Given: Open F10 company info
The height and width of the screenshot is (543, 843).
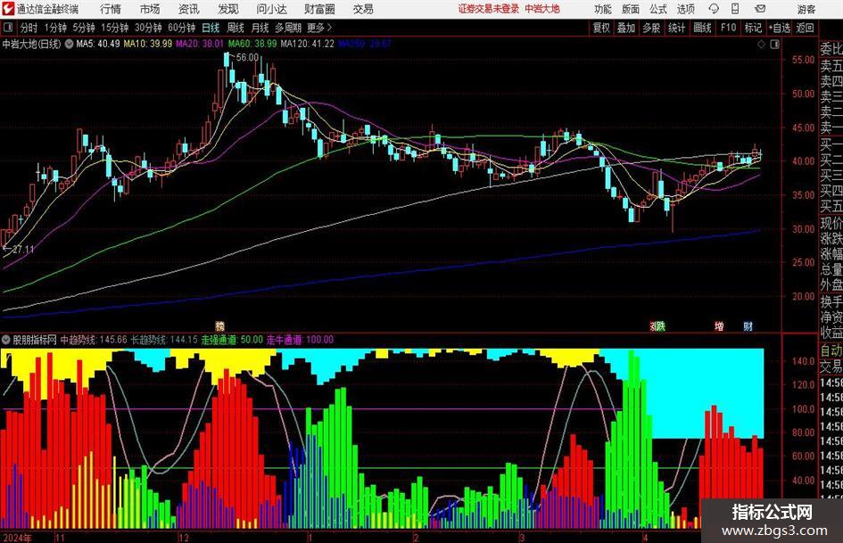Looking at the screenshot, I should click(x=728, y=28).
